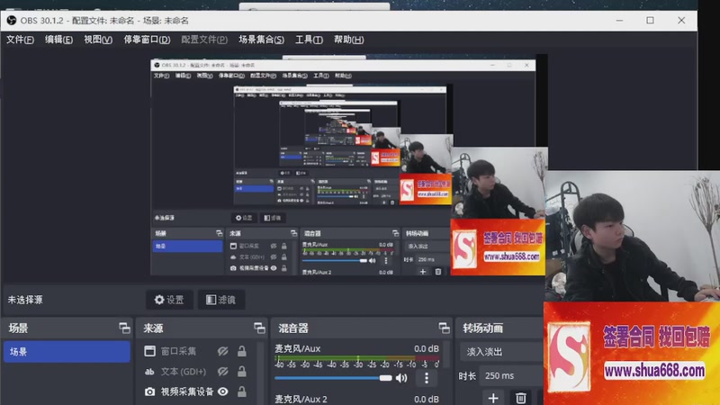
Task: Lock the 视频采集设备 source
Action: (241, 391)
